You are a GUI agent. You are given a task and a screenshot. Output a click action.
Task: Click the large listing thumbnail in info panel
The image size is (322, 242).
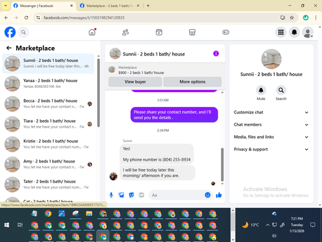pyautogui.click(x=271, y=59)
